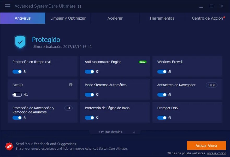The height and width of the screenshot is (157, 230).
Task: Open the hamburger main menu
Action: click(8, 6)
